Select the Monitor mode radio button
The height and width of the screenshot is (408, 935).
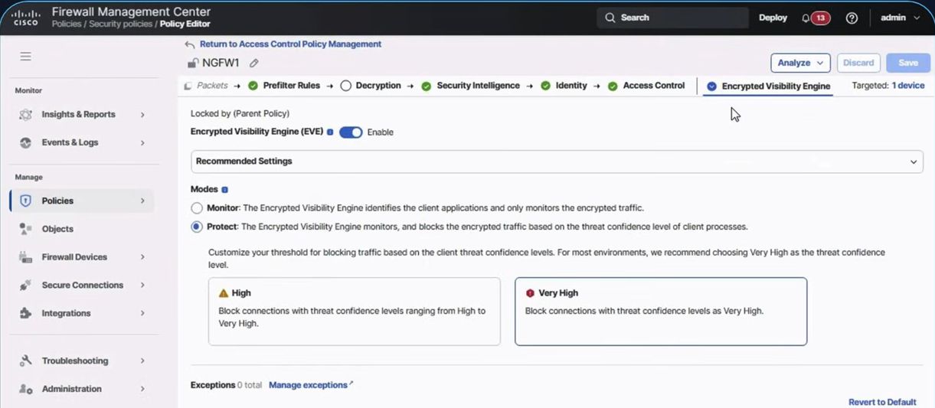pos(197,208)
